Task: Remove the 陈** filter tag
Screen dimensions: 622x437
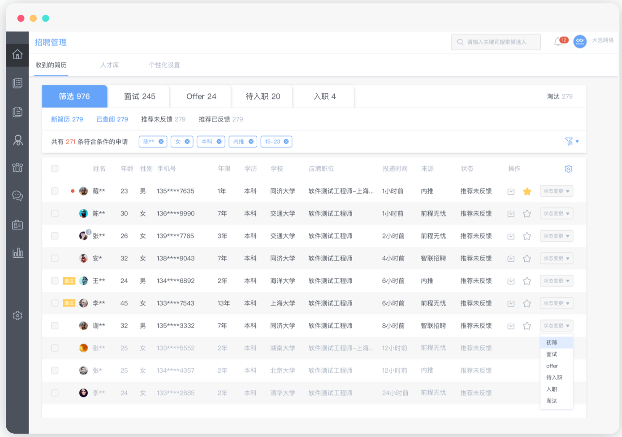Action: click(161, 142)
